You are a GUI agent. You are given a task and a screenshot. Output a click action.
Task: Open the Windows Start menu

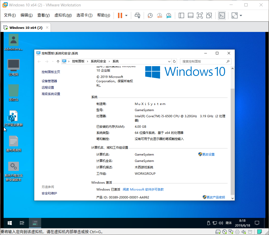(x=10, y=223)
